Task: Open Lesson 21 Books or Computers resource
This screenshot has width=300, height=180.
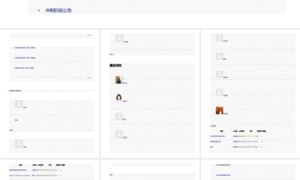Action: pos(20,175)
